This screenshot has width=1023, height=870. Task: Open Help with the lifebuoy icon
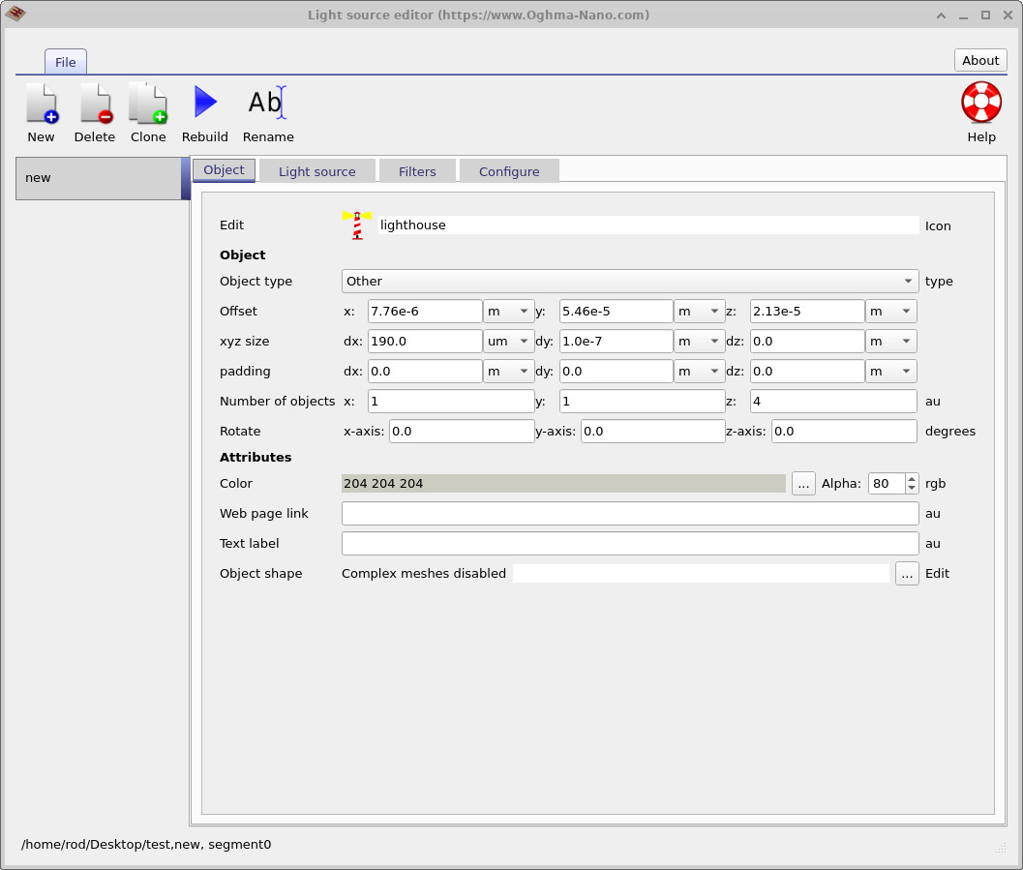click(x=980, y=101)
